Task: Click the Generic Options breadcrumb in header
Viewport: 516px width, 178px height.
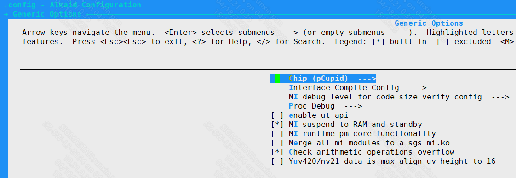Action: (x=47, y=14)
